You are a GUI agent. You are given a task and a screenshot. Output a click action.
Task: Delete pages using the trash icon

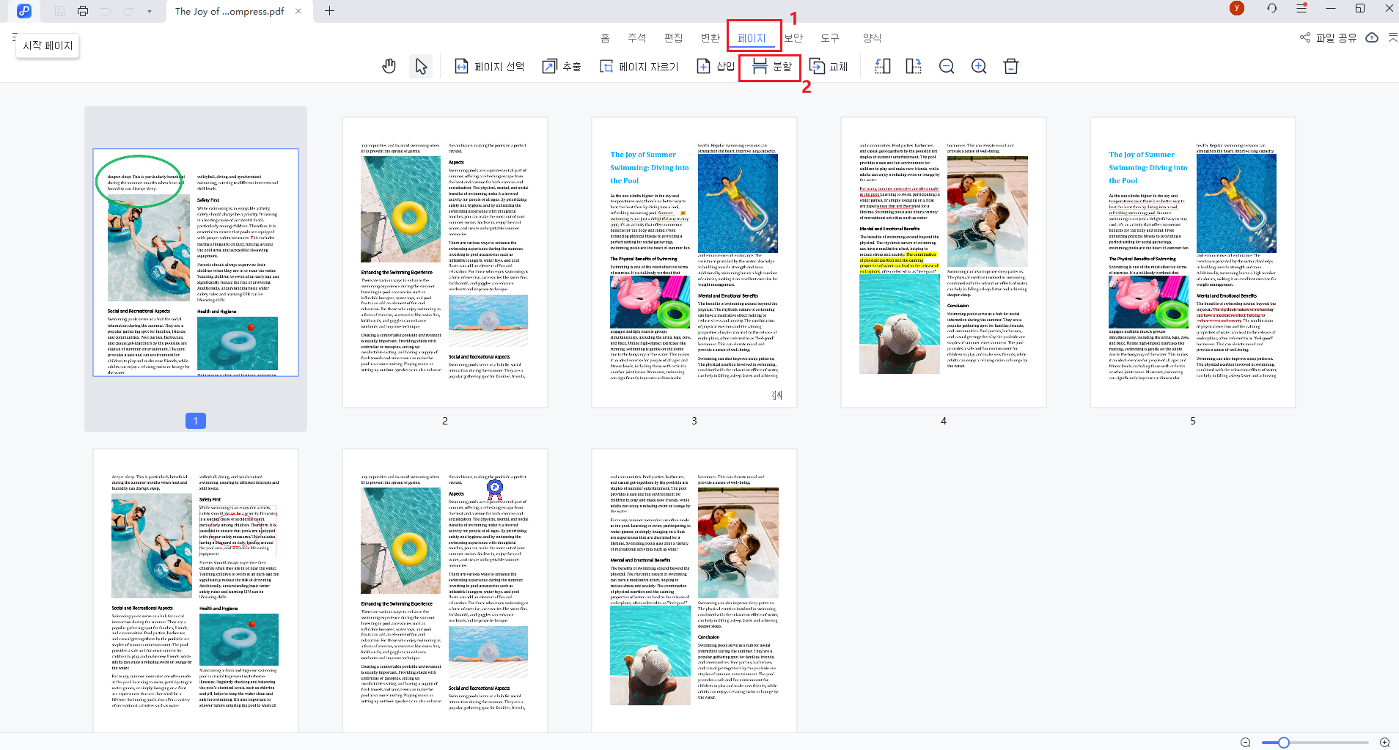click(1011, 66)
